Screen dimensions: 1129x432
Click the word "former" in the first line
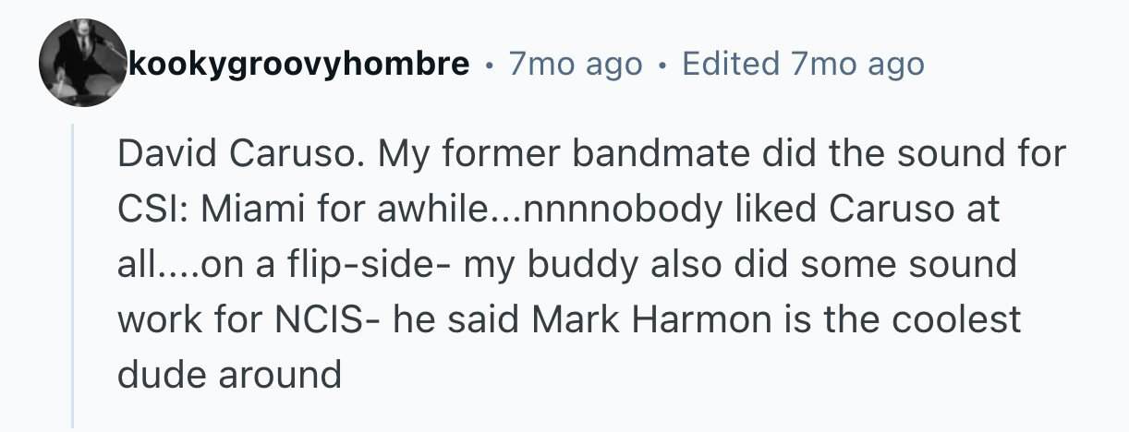[494, 155]
